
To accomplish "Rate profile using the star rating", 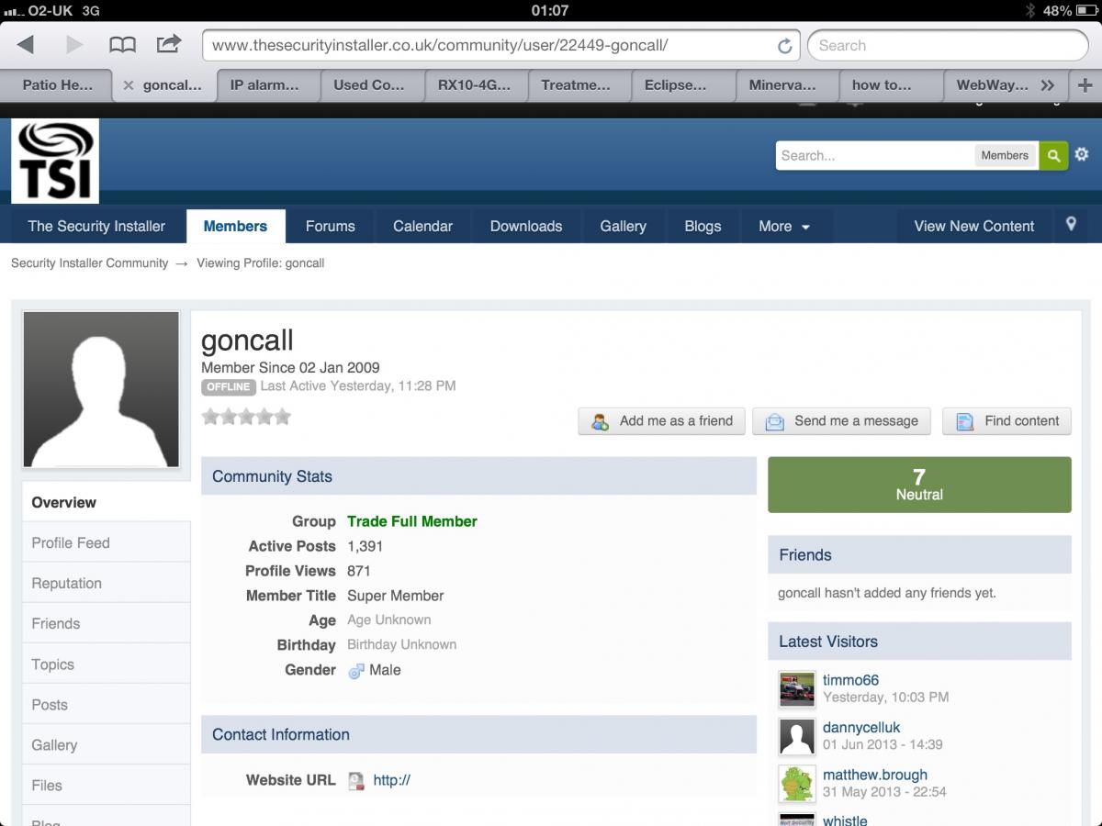I will [246, 417].
